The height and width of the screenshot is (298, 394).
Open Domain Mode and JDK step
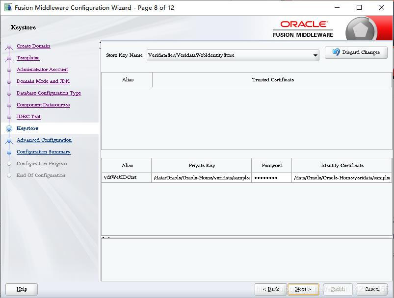[x=43, y=81]
